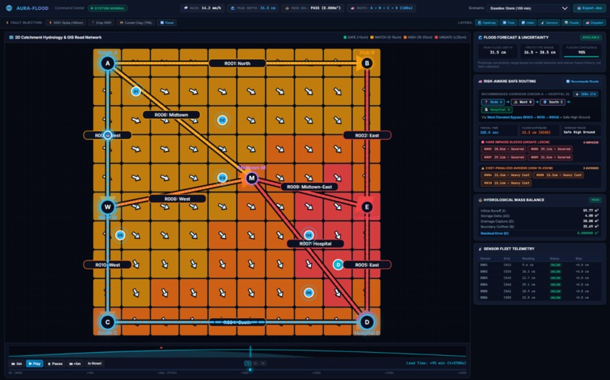Click the Play button
Screen dimensions: 610x380
[35, 363]
